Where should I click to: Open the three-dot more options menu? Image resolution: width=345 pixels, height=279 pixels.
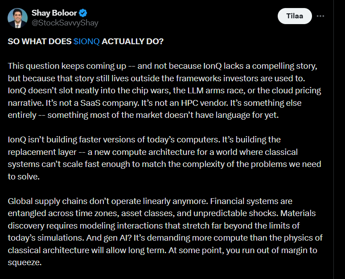pyautogui.click(x=320, y=16)
